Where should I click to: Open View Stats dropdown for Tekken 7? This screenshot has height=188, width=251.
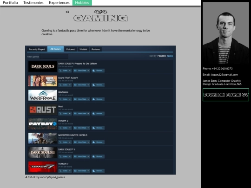[x=81, y=171]
